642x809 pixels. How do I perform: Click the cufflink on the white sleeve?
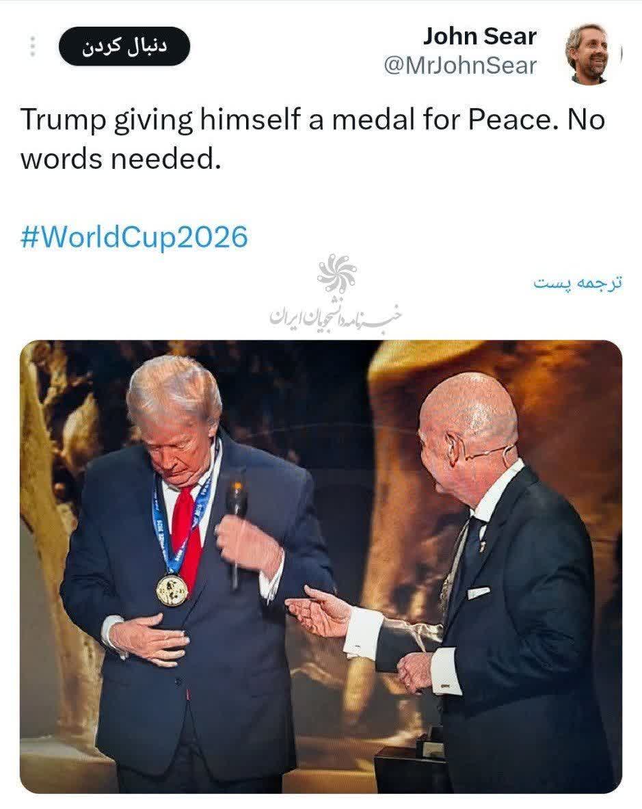[444, 687]
